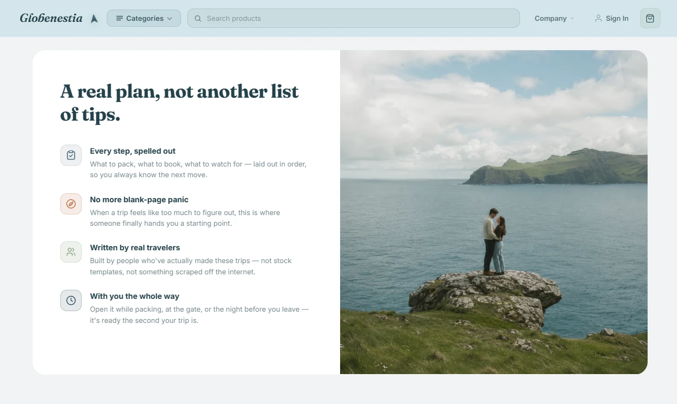Open the Globenestia home logo
This screenshot has height=404, width=677.
click(51, 18)
